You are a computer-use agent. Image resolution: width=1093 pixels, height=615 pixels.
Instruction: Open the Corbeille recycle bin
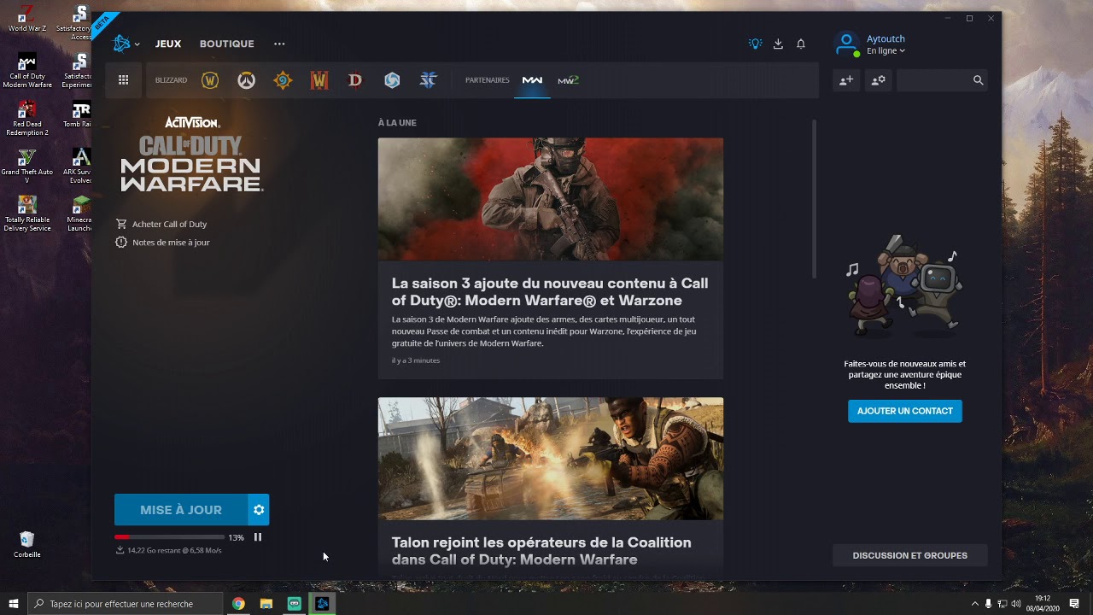pos(26,543)
